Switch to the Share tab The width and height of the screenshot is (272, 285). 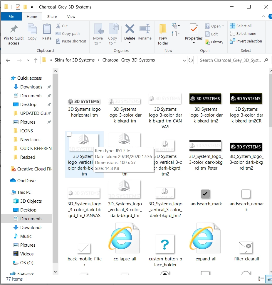point(52,16)
